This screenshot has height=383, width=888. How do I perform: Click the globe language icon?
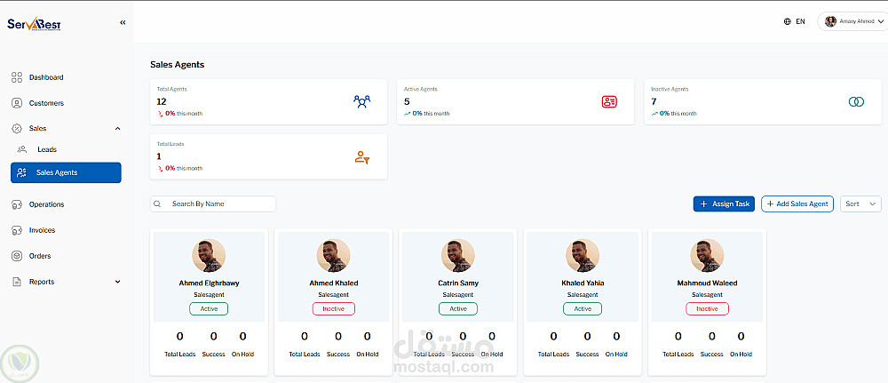[787, 21]
